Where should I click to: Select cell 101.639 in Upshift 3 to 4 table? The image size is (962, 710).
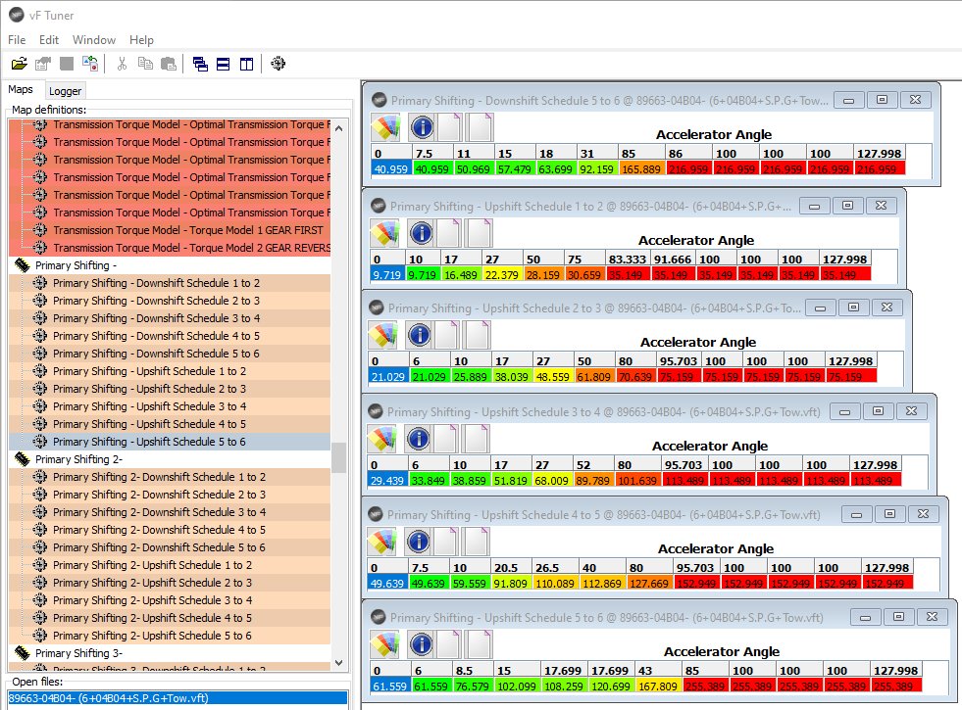pos(637,481)
